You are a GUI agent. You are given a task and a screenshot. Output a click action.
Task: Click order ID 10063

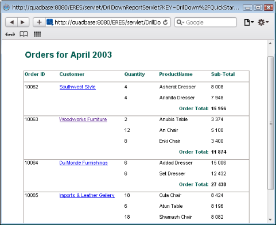32,119
